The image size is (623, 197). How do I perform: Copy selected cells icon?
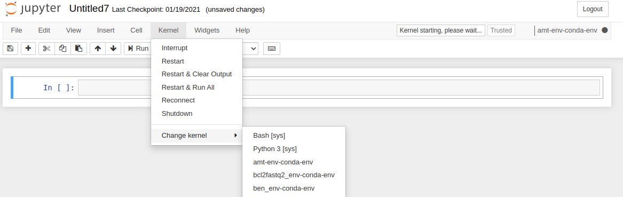tap(63, 49)
